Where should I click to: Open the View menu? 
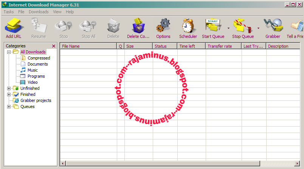[57, 12]
